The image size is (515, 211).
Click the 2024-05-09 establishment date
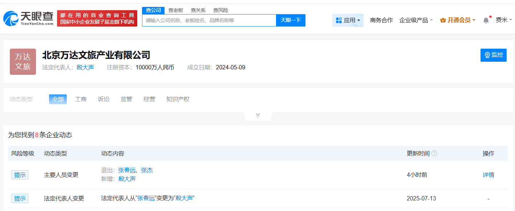(x=231, y=68)
